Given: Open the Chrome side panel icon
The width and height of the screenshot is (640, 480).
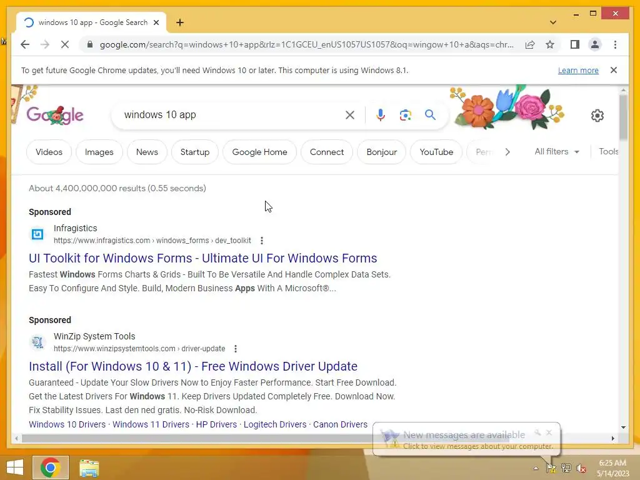Looking at the screenshot, I should (575, 44).
